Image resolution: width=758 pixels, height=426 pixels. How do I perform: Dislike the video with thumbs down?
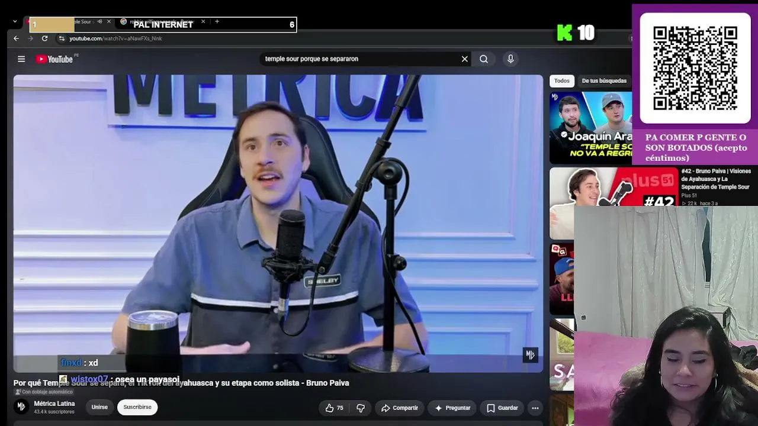click(x=361, y=408)
